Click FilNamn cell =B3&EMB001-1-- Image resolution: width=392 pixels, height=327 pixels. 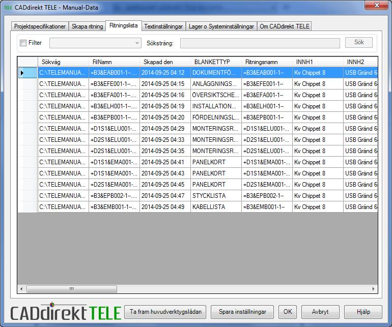pyautogui.click(x=114, y=207)
